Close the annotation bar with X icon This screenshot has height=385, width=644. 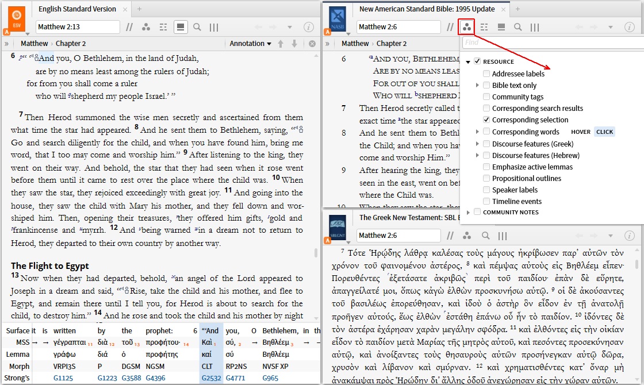pos(312,44)
